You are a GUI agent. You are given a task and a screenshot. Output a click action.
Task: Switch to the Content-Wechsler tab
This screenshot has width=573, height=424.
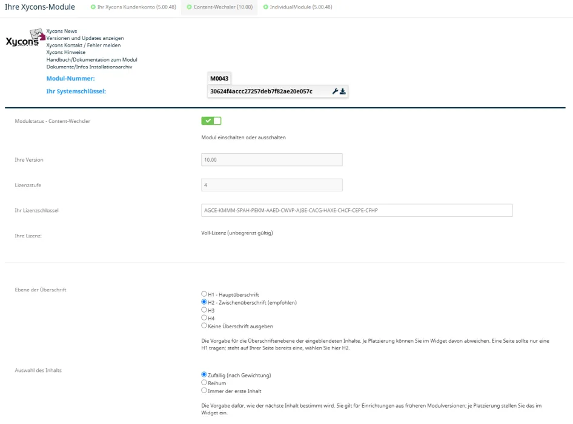[x=219, y=7]
